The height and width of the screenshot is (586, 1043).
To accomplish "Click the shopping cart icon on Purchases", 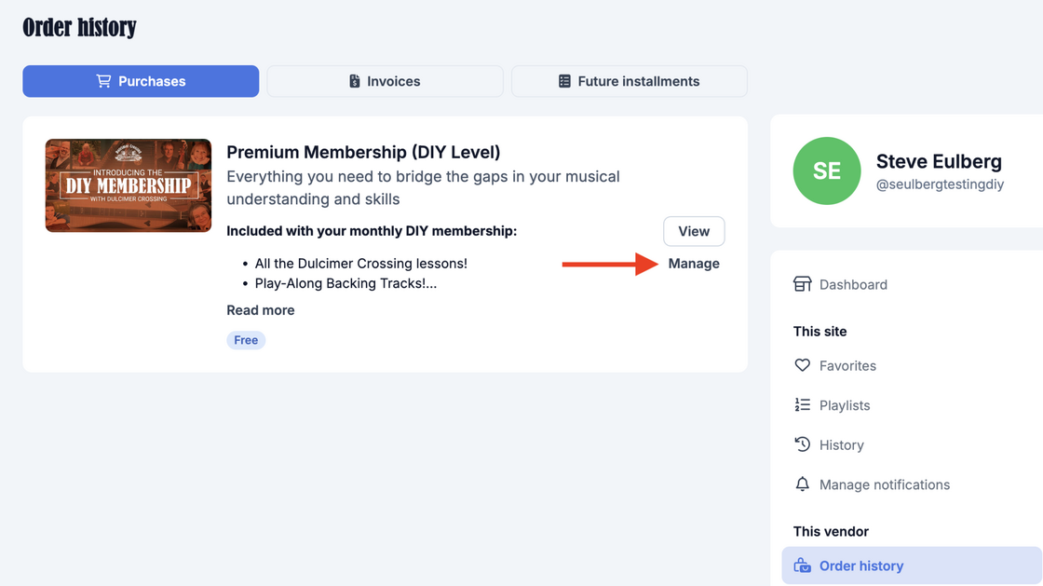I will pyautogui.click(x=103, y=81).
